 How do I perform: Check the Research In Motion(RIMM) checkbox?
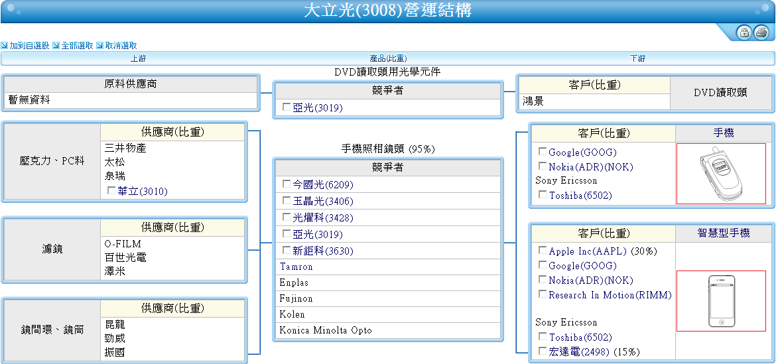click(x=543, y=294)
